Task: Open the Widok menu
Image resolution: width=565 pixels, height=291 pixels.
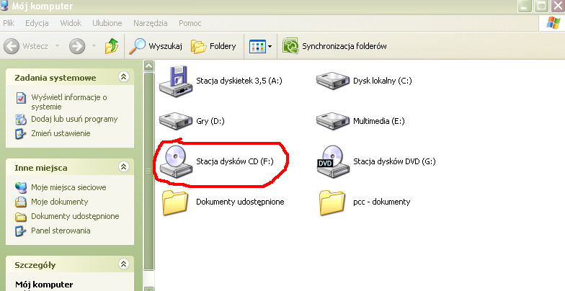Action: pyautogui.click(x=71, y=23)
